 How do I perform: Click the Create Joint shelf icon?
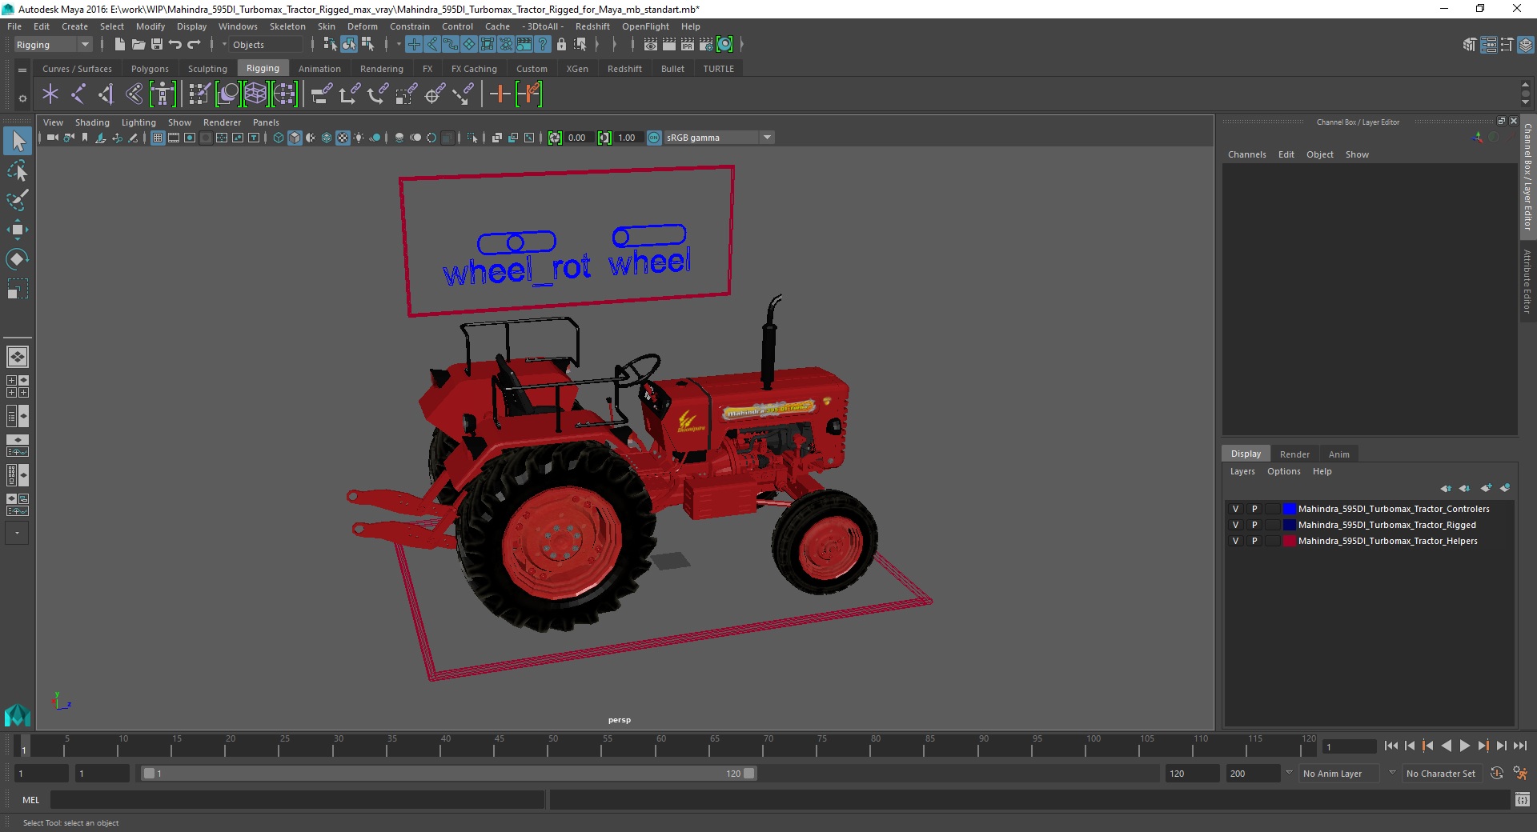coord(78,94)
